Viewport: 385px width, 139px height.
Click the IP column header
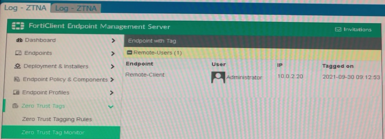click(280, 65)
